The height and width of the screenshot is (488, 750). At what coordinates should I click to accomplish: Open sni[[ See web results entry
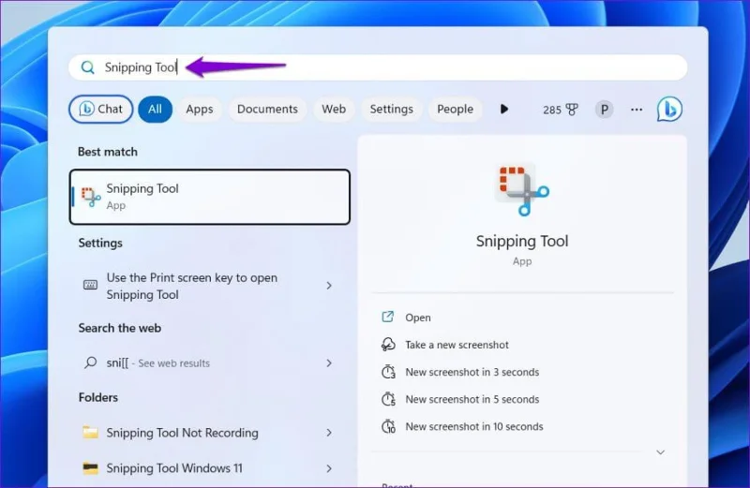[x=210, y=363]
